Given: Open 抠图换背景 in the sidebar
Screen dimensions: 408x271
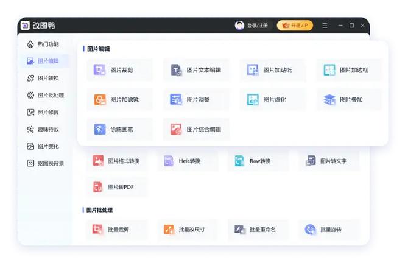Looking at the screenshot, I should 46,163.
